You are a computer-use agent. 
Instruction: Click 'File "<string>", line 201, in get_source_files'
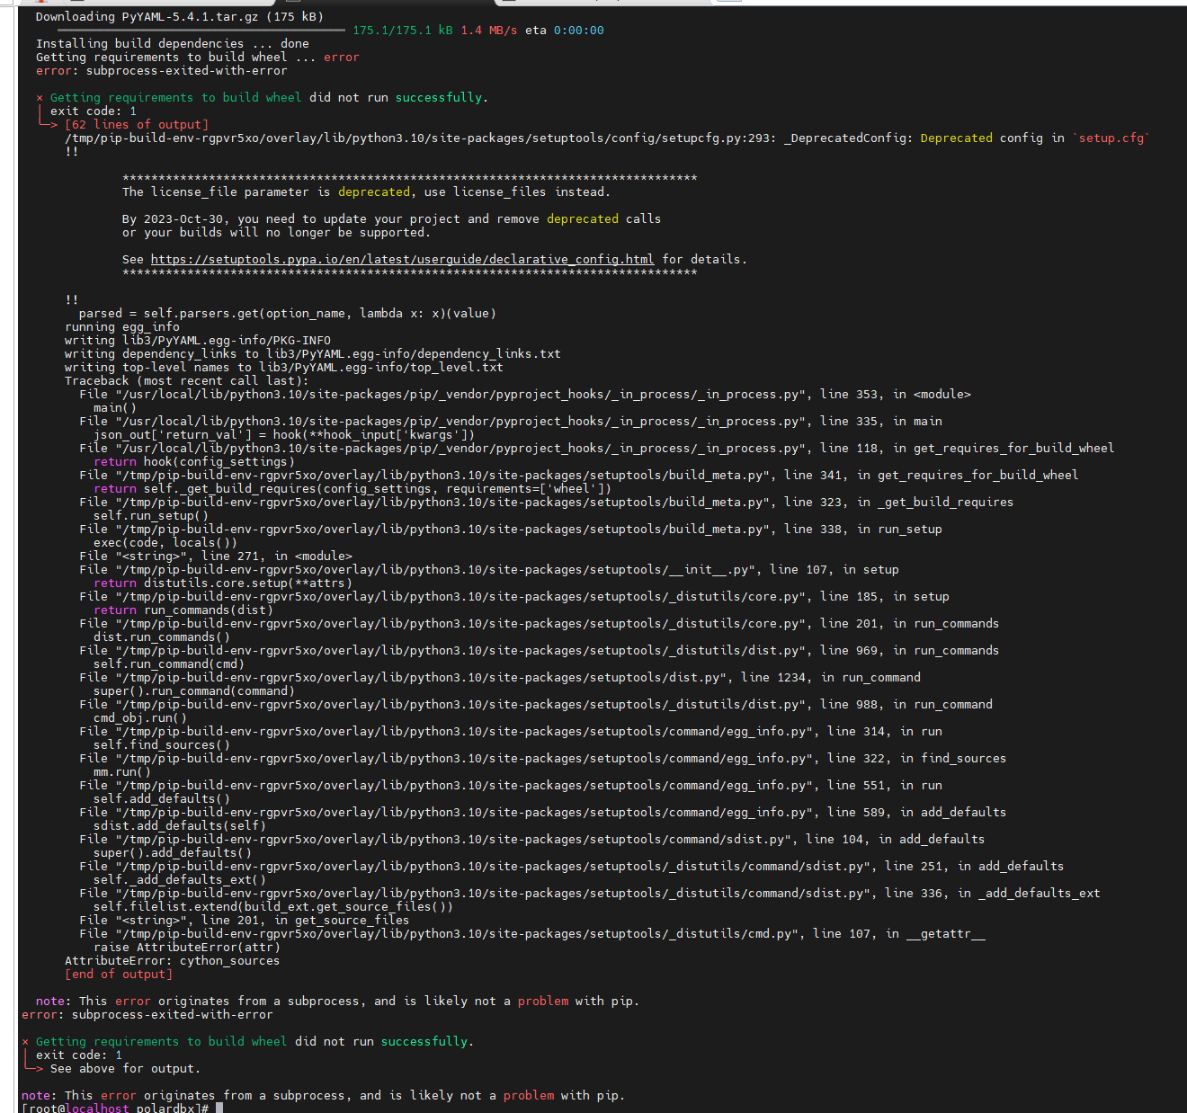click(x=244, y=921)
